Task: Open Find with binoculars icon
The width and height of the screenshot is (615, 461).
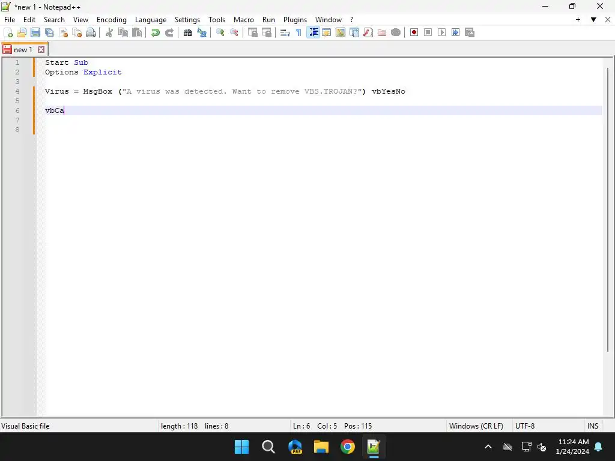Action: click(x=187, y=32)
